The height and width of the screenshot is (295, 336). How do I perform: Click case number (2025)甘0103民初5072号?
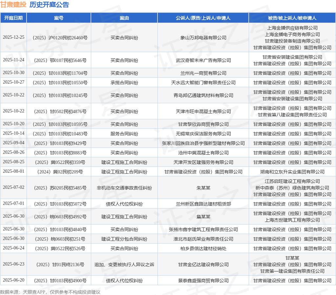pyautogui.click(x=60, y=204)
